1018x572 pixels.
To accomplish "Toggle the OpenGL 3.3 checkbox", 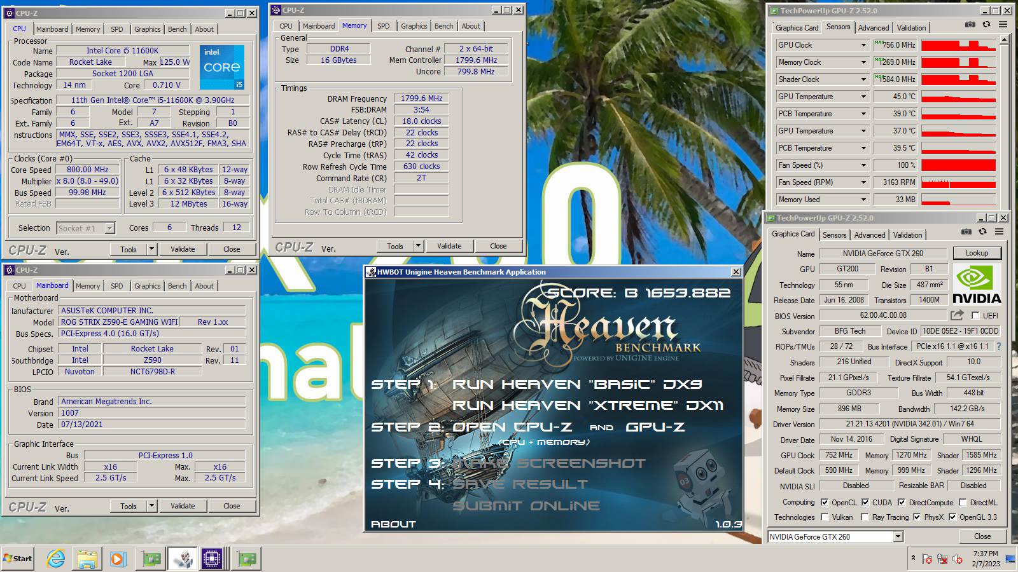I will [952, 517].
